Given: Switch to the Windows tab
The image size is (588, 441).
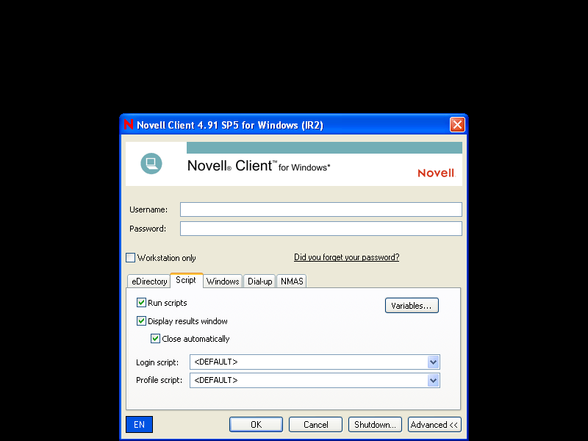Looking at the screenshot, I should [x=223, y=282].
